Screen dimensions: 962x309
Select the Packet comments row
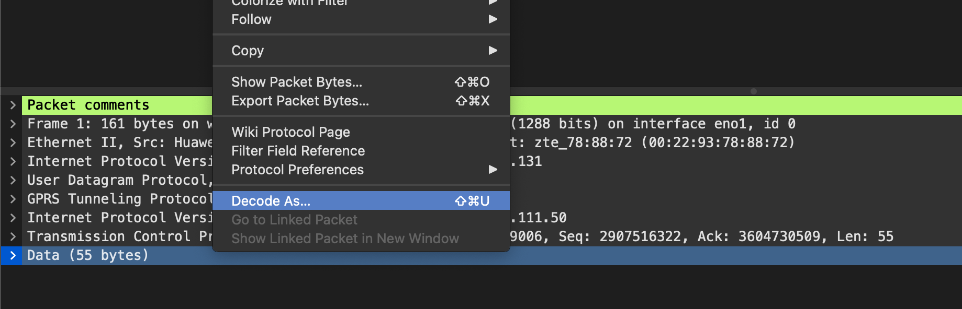(88, 105)
